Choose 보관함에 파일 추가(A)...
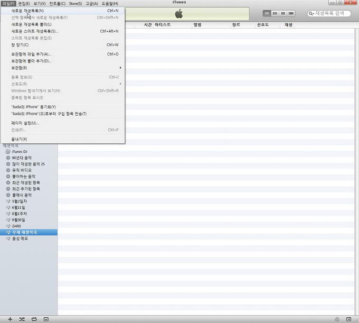The image size is (359, 323). pyautogui.click(x=63, y=54)
